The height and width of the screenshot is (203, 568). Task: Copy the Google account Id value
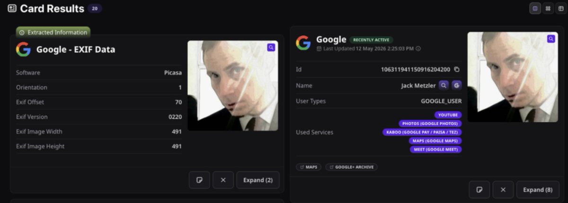(x=457, y=69)
